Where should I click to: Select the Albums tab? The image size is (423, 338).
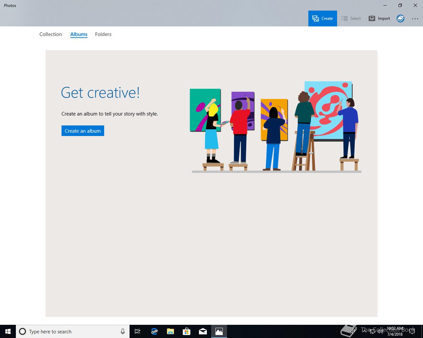79,34
